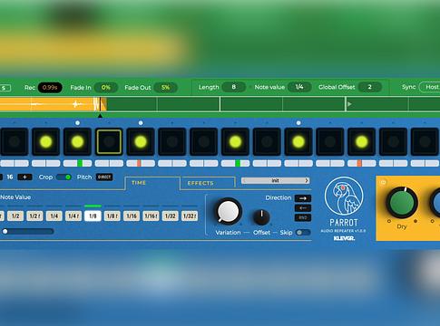The height and width of the screenshot is (326, 440).
Task: Click the S button left of Rec
Action: (x=5, y=88)
